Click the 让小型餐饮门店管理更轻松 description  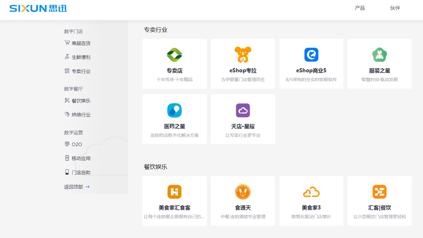(x=380, y=216)
